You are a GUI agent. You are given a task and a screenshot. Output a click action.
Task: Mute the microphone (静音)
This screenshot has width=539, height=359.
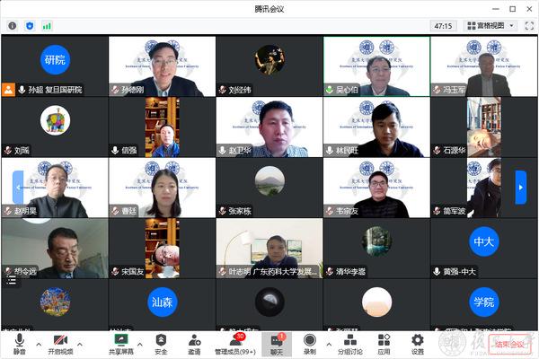19,344
